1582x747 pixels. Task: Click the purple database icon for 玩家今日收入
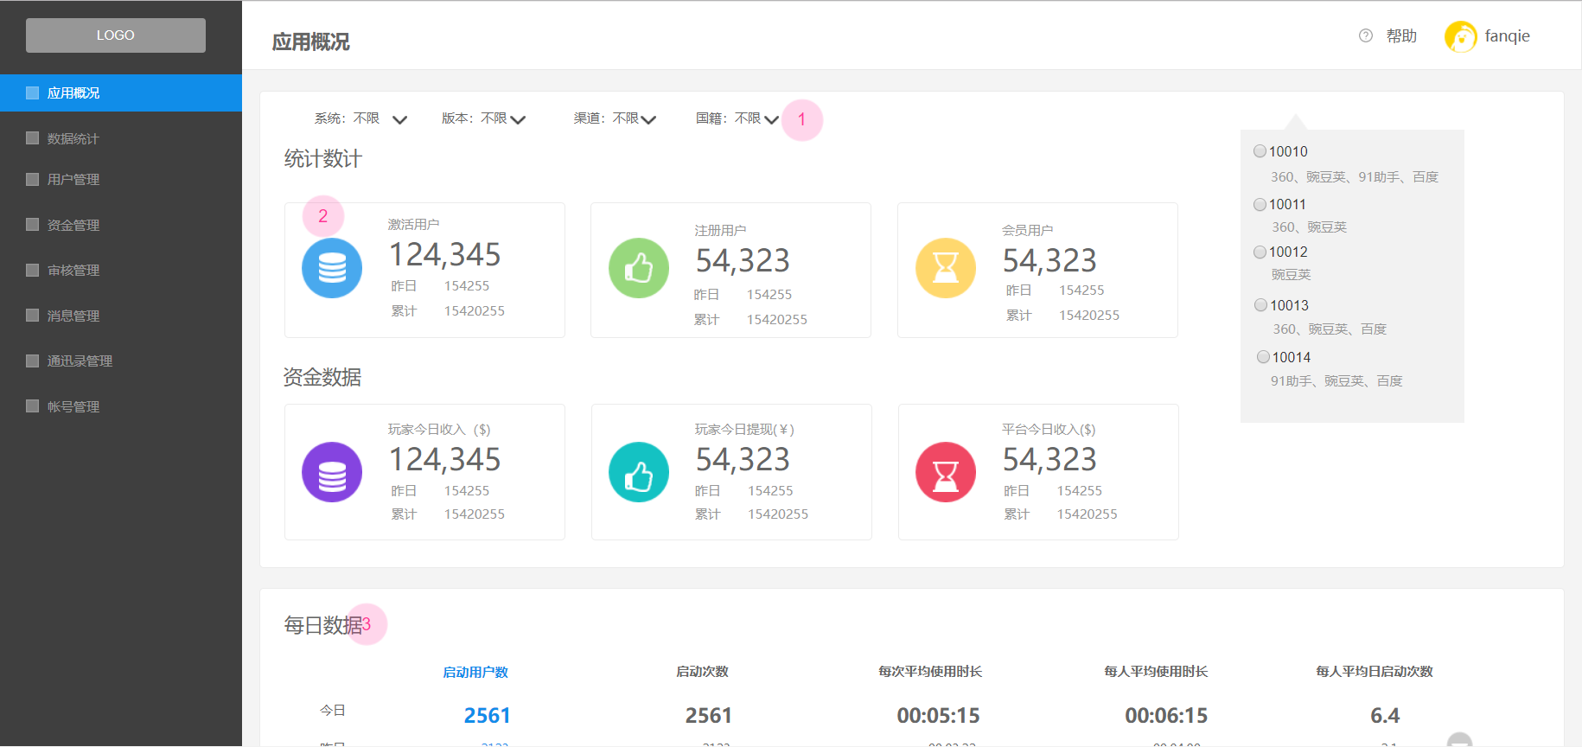tap(332, 472)
